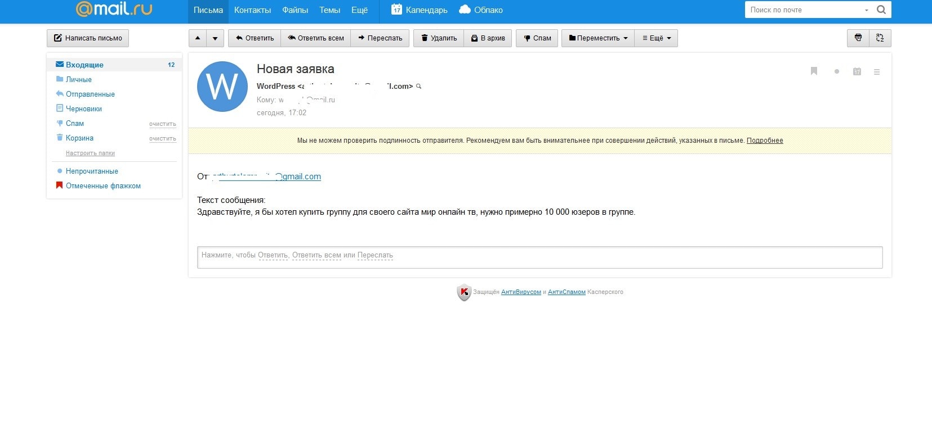This screenshot has width=932, height=439.
Task: Expand the Переместить dropdown
Action: click(x=597, y=38)
